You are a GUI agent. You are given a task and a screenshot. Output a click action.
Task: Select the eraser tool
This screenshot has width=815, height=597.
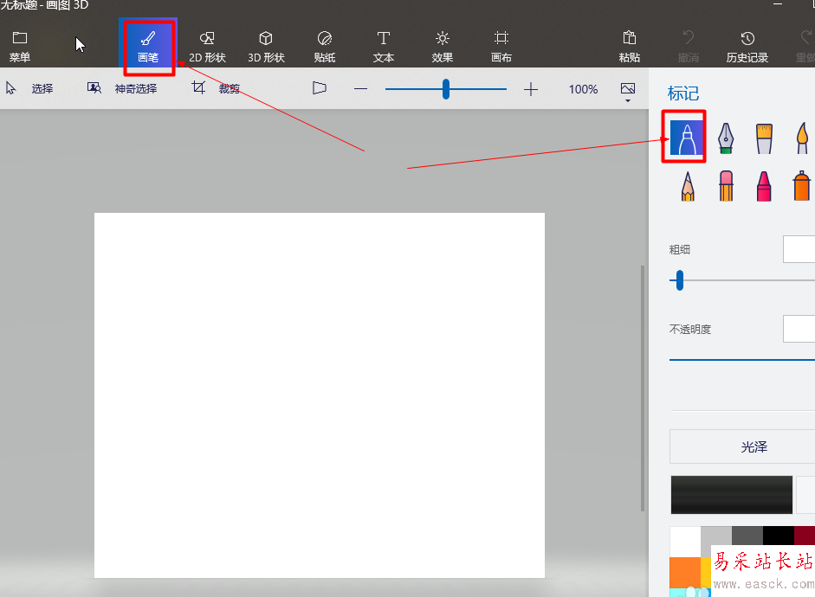(726, 186)
